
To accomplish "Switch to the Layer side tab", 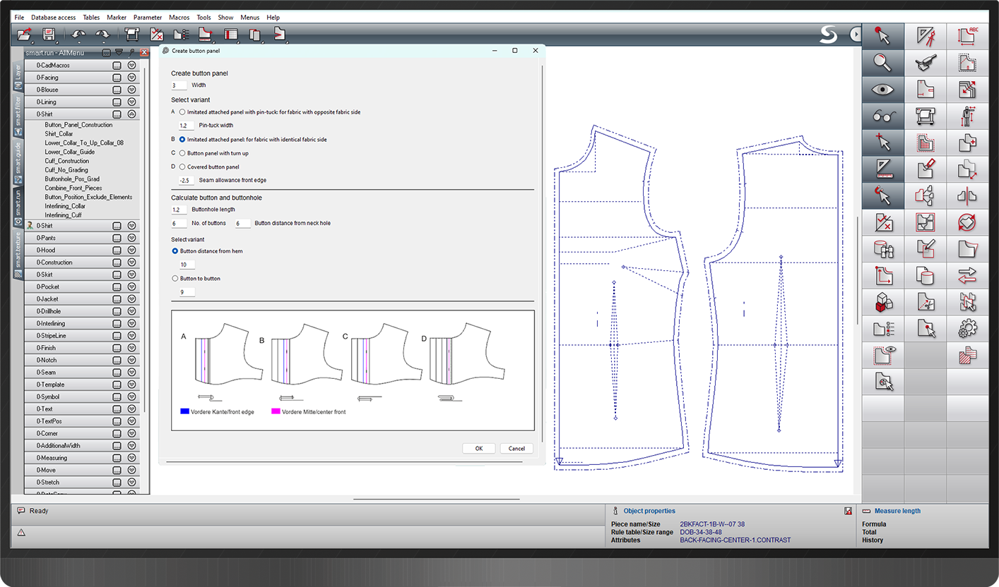I will pos(18,77).
